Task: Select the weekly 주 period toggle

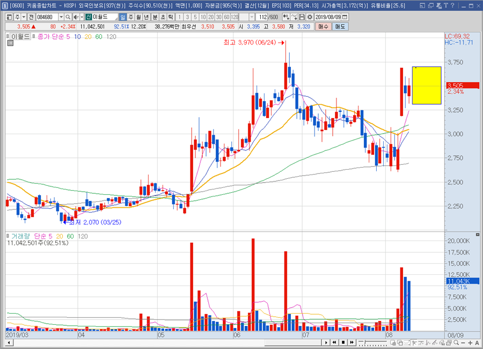Action: click(131, 17)
